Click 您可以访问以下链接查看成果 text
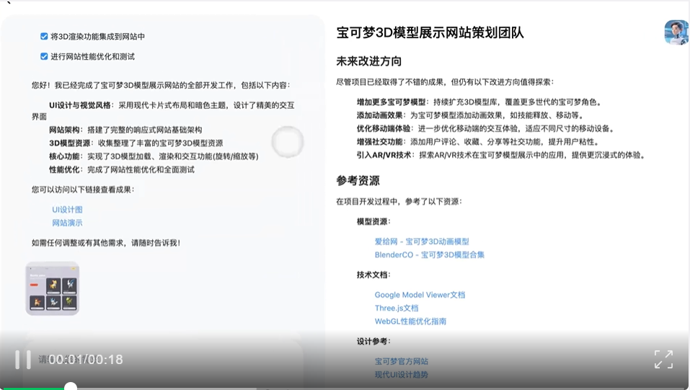This screenshot has height=390, width=690. [x=81, y=190]
